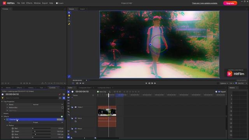249x140 pixels.
Task: Switch to the History tab
Action: pyautogui.click(x=31, y=88)
